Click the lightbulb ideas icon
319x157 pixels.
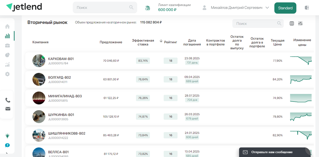[7, 136]
